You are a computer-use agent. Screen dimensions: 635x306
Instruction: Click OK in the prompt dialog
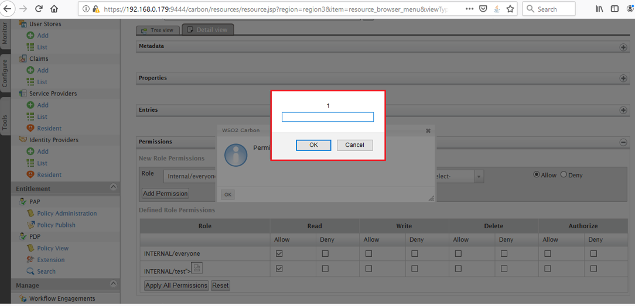313,145
